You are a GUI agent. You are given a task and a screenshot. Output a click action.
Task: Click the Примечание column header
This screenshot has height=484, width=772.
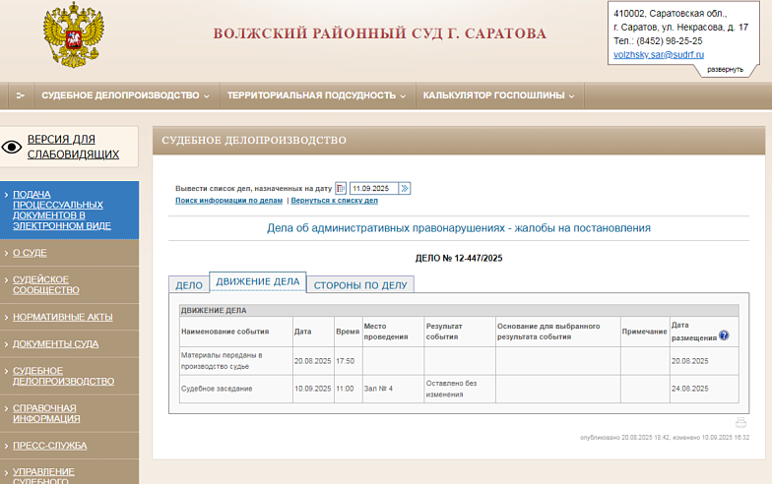644,332
